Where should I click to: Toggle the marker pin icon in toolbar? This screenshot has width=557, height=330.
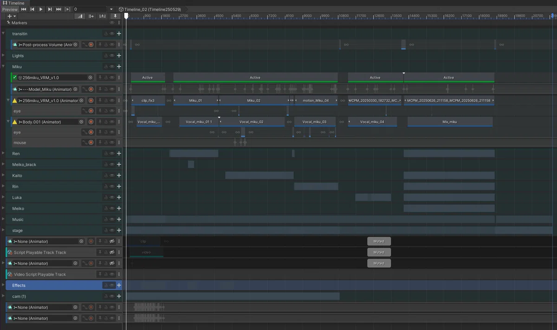click(x=115, y=16)
